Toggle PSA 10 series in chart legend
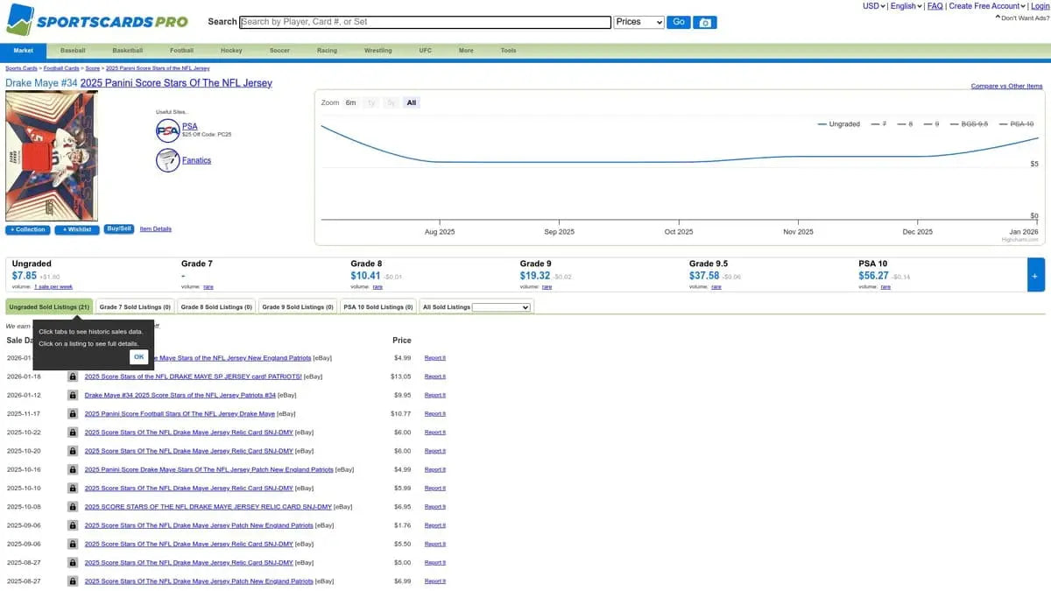This screenshot has width=1051, height=591. coord(1016,124)
